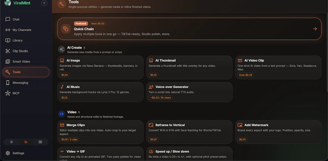
Task: Click the AI Music note icon
Action: point(62,87)
